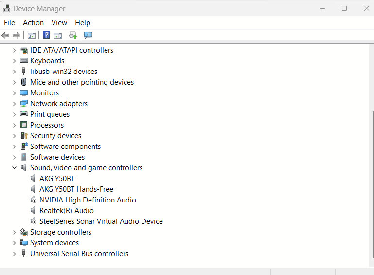Click Show/Hide Console Tree toolbar icon
Viewport: 374px width, 275px height.
pyautogui.click(x=32, y=35)
